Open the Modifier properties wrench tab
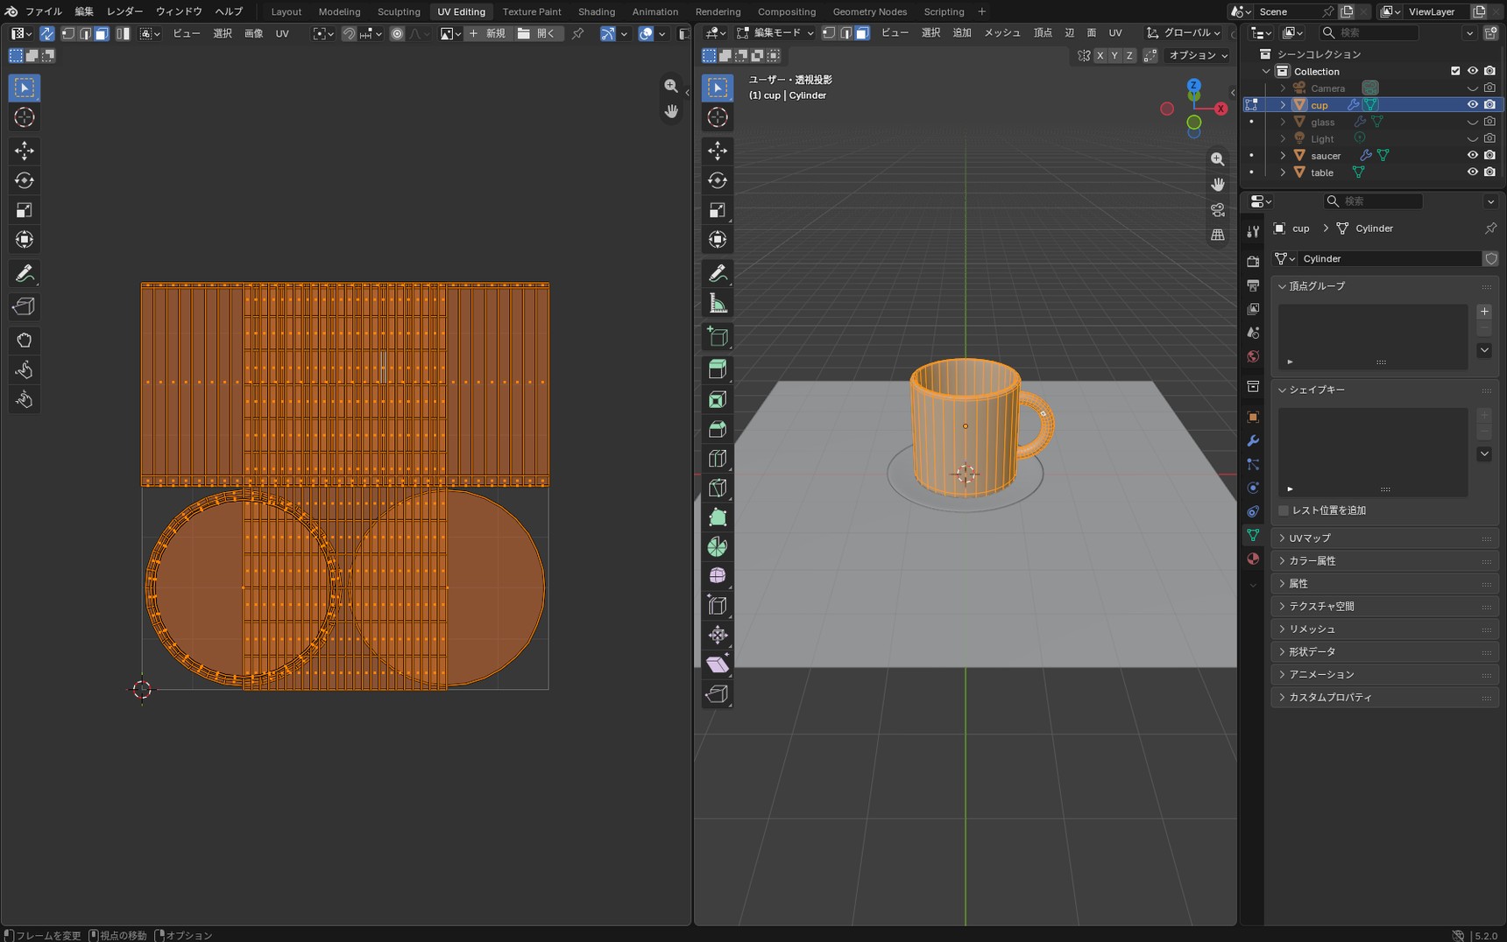1507x942 pixels. click(1253, 440)
